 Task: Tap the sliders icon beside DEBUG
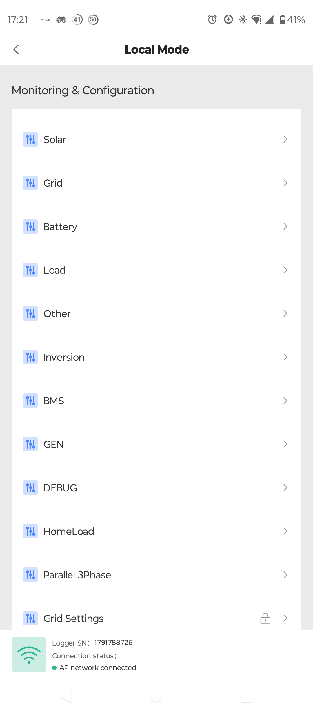coord(30,488)
